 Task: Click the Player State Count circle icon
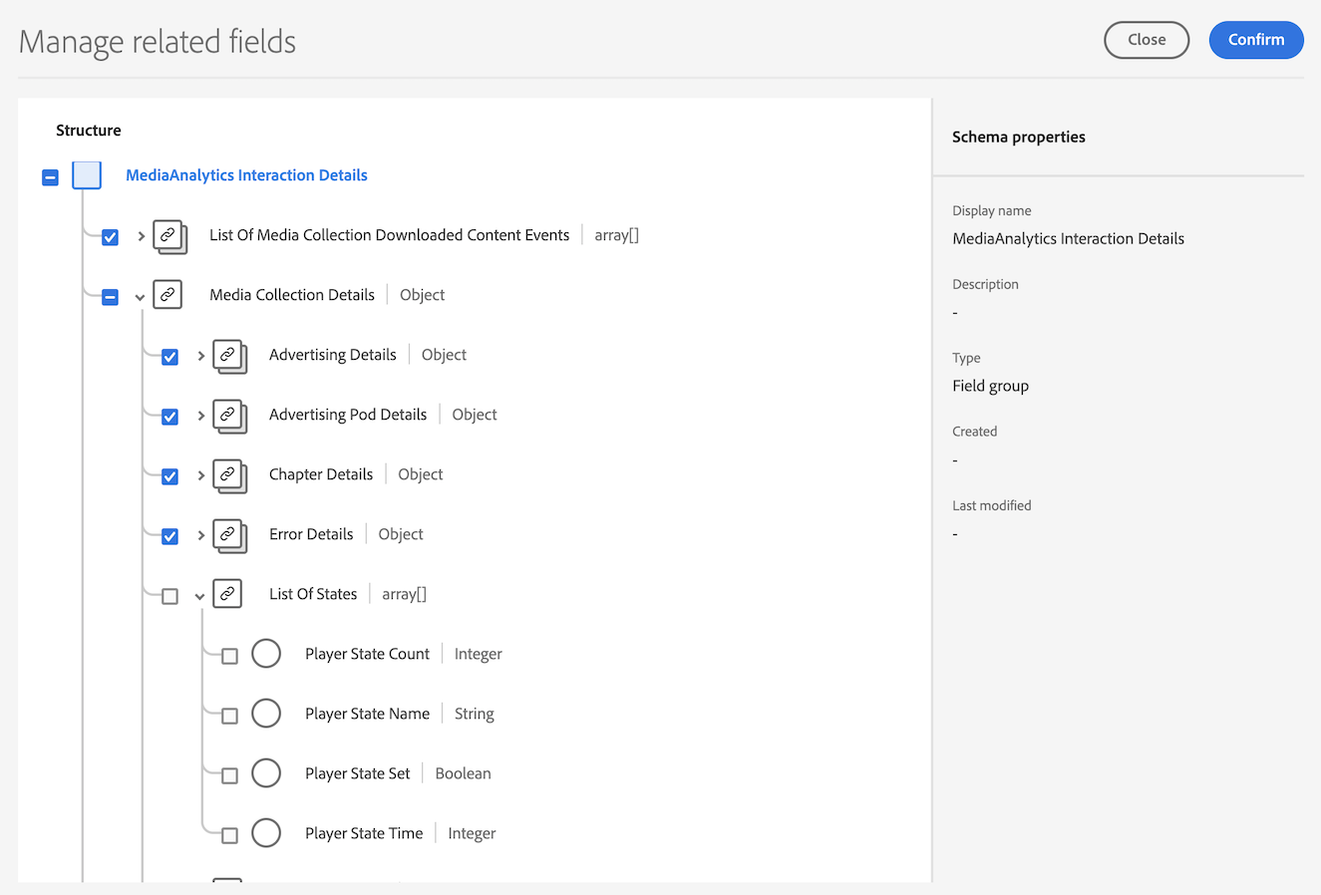coord(266,654)
